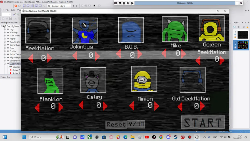Viewport: 250px width, 141px height.
Task: Collapse the Five Nights At S root node
Action: point(2,26)
